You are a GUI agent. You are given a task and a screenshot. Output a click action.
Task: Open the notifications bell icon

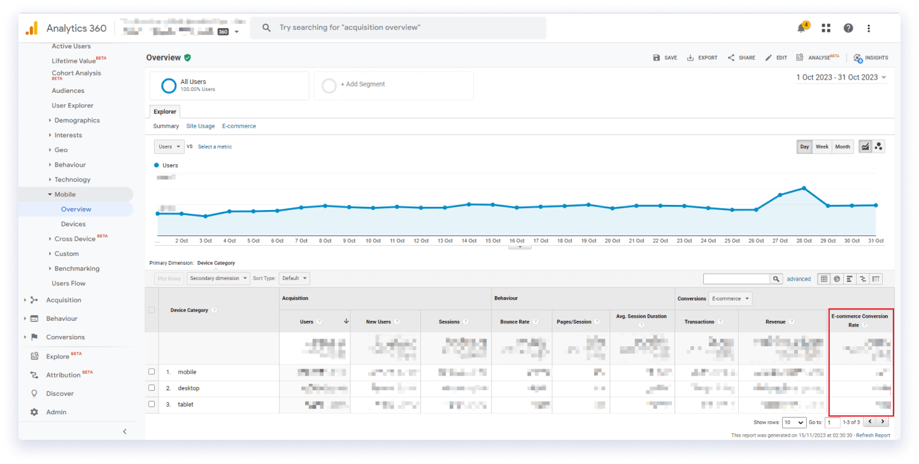click(801, 28)
